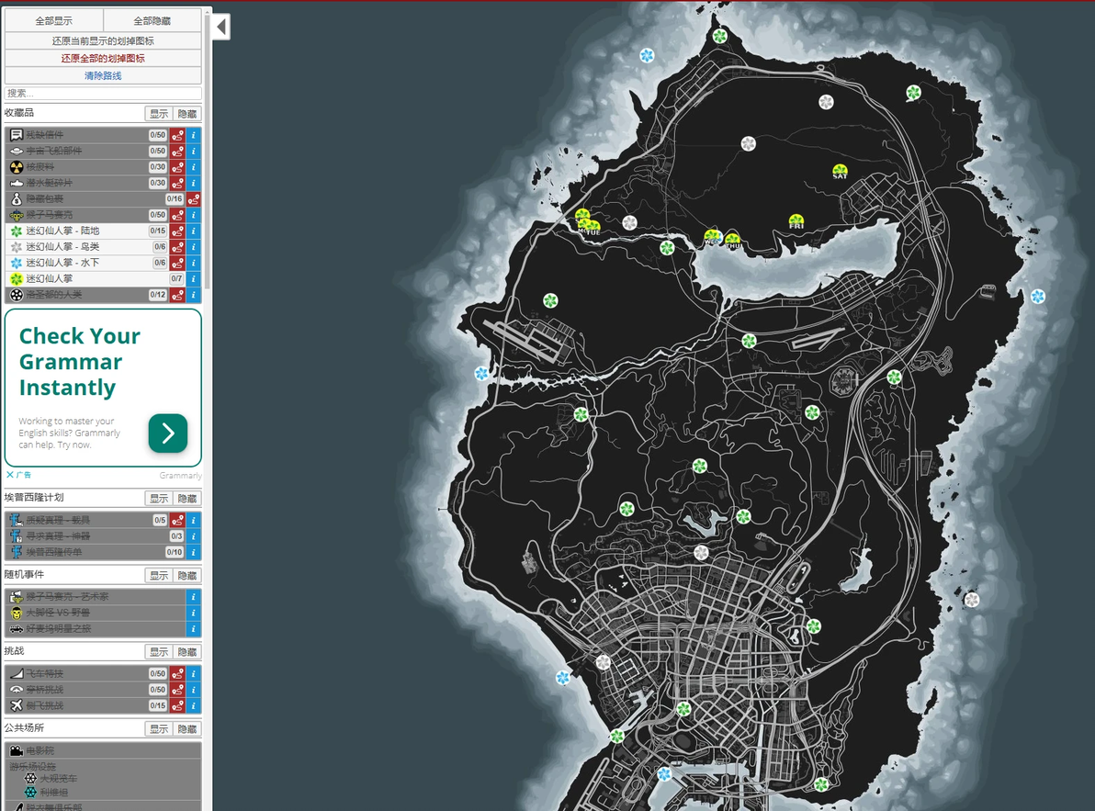Screen dimensions: 1095x811
Task: Click route icon for 侧飞挑战
Action: pyautogui.click(x=177, y=705)
